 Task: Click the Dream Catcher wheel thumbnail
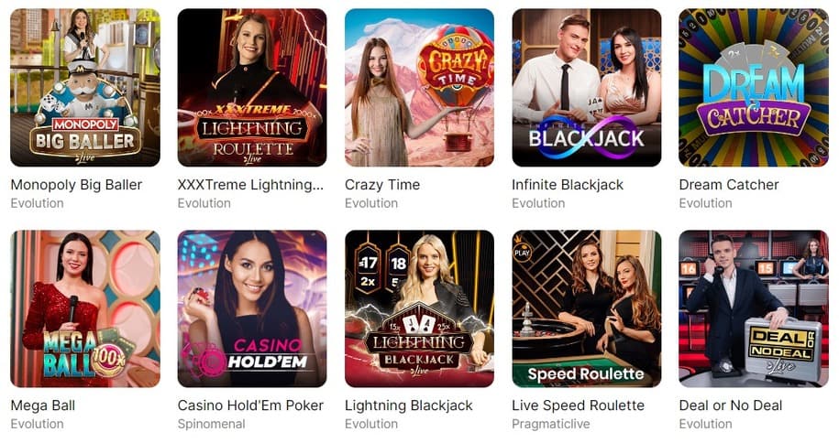(754, 87)
